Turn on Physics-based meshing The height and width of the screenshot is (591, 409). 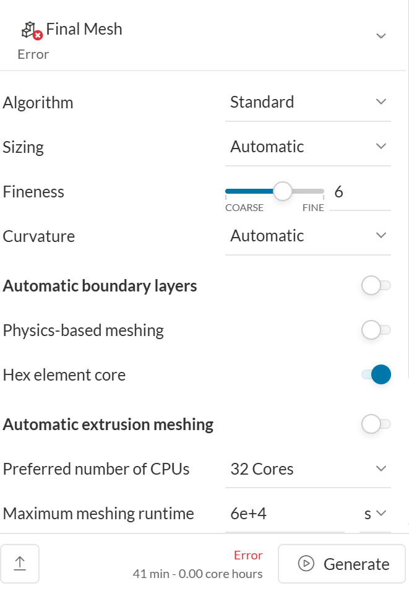[x=376, y=330]
